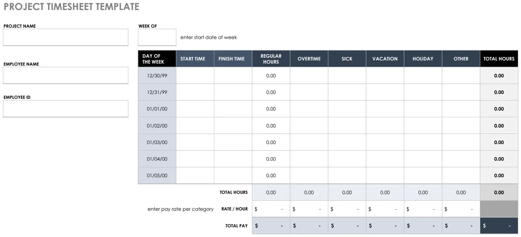Click the date cell 12/31/99
Screen dimensions: 521x237
coord(157,92)
